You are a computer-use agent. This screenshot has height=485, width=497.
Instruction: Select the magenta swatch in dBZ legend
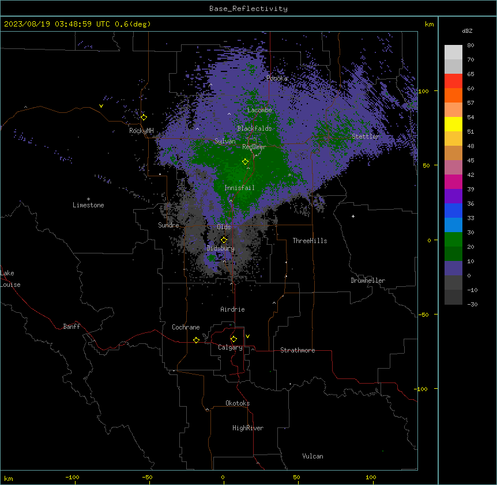click(453, 182)
